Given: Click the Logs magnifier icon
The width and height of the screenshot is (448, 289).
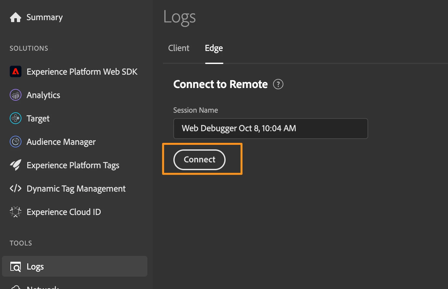Looking at the screenshot, I should click(x=16, y=267).
